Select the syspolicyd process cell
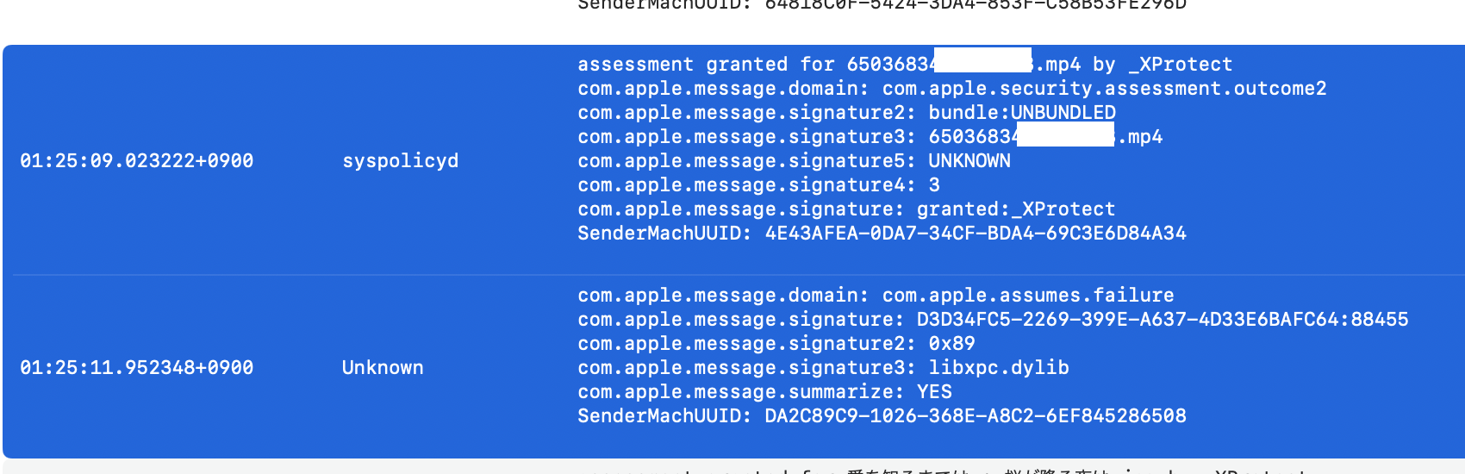The height and width of the screenshot is (474, 1465). point(400,161)
